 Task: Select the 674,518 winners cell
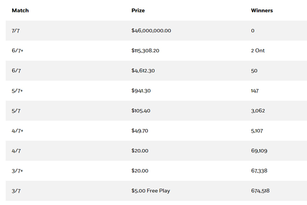(260, 191)
